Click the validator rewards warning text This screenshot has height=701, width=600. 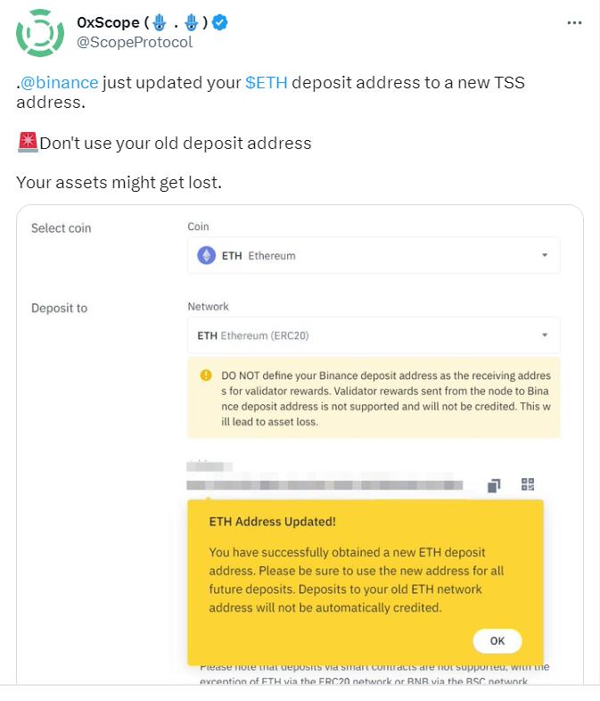385,398
